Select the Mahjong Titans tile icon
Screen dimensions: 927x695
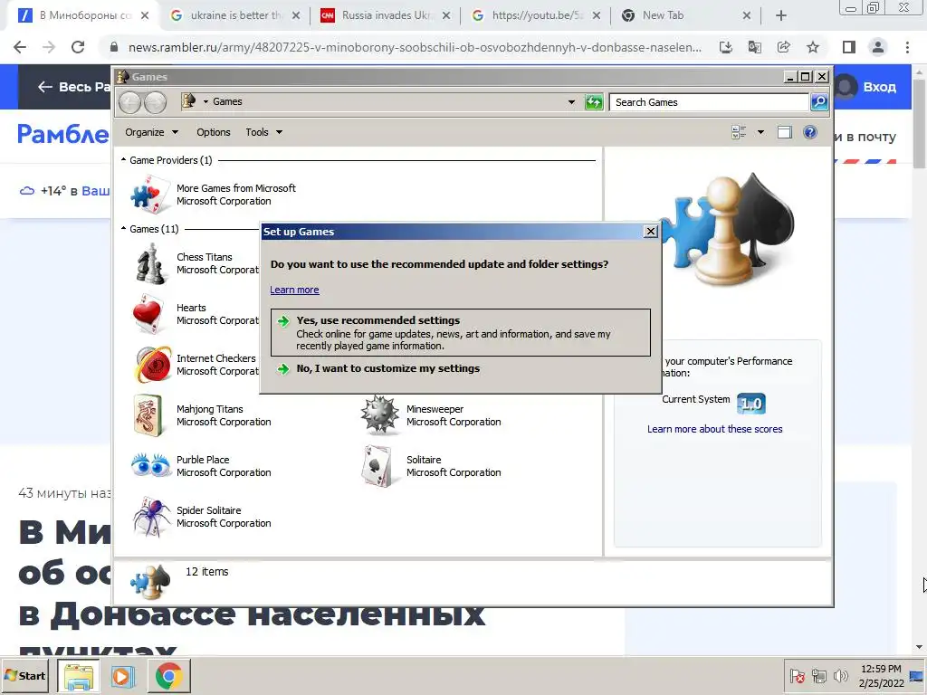tap(148, 415)
